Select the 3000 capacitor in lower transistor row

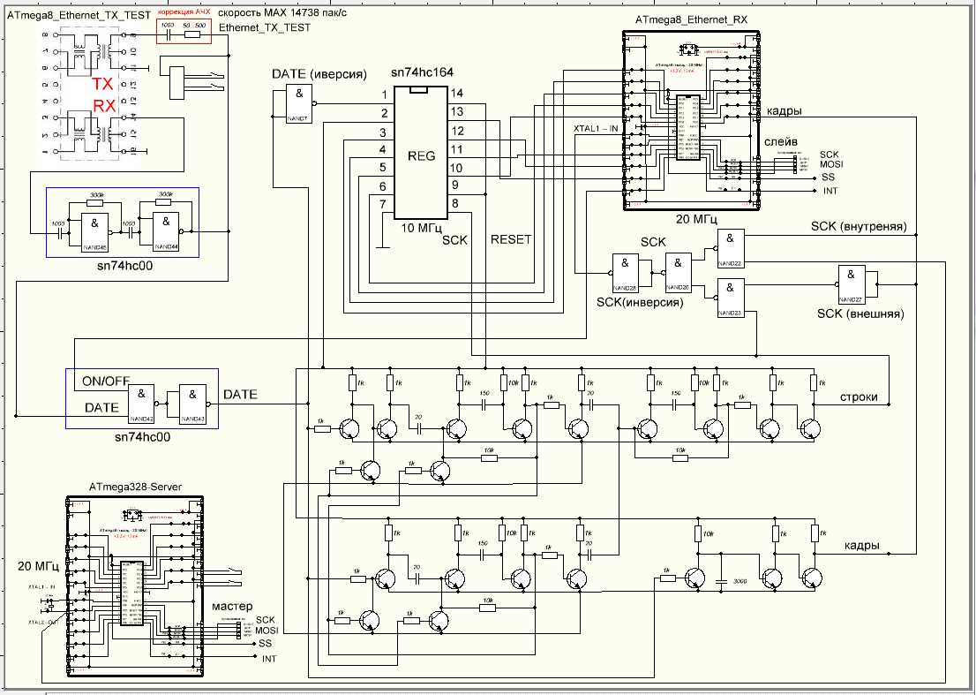[721, 581]
